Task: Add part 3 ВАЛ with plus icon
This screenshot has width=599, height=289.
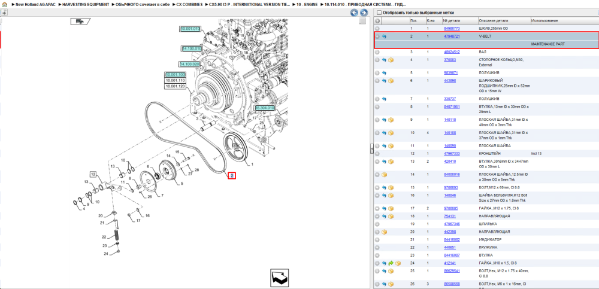Action: (x=377, y=52)
